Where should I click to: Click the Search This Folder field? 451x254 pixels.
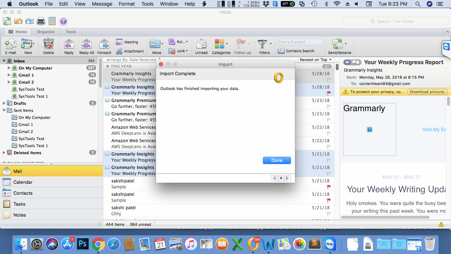coord(395,21)
